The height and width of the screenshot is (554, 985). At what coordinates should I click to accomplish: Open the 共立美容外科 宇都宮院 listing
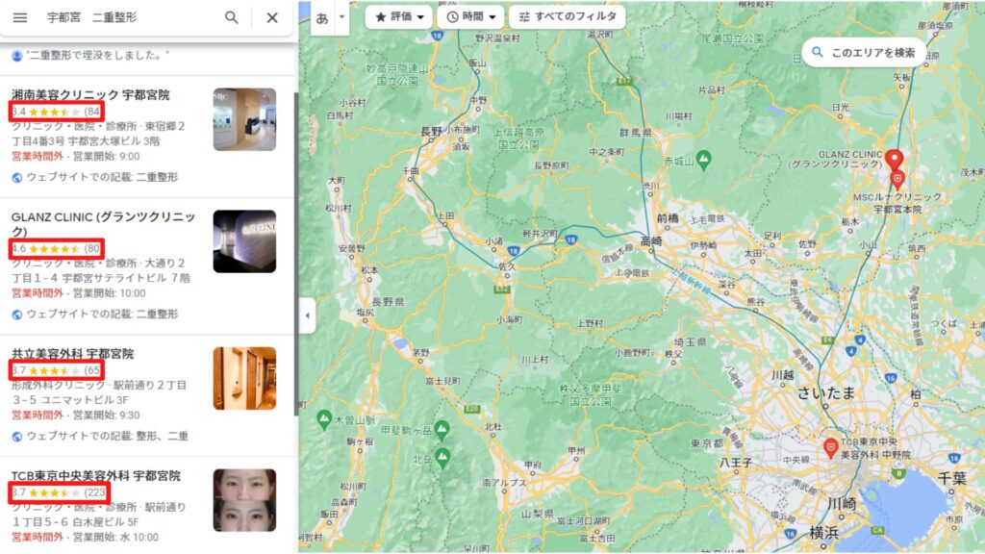click(73, 354)
